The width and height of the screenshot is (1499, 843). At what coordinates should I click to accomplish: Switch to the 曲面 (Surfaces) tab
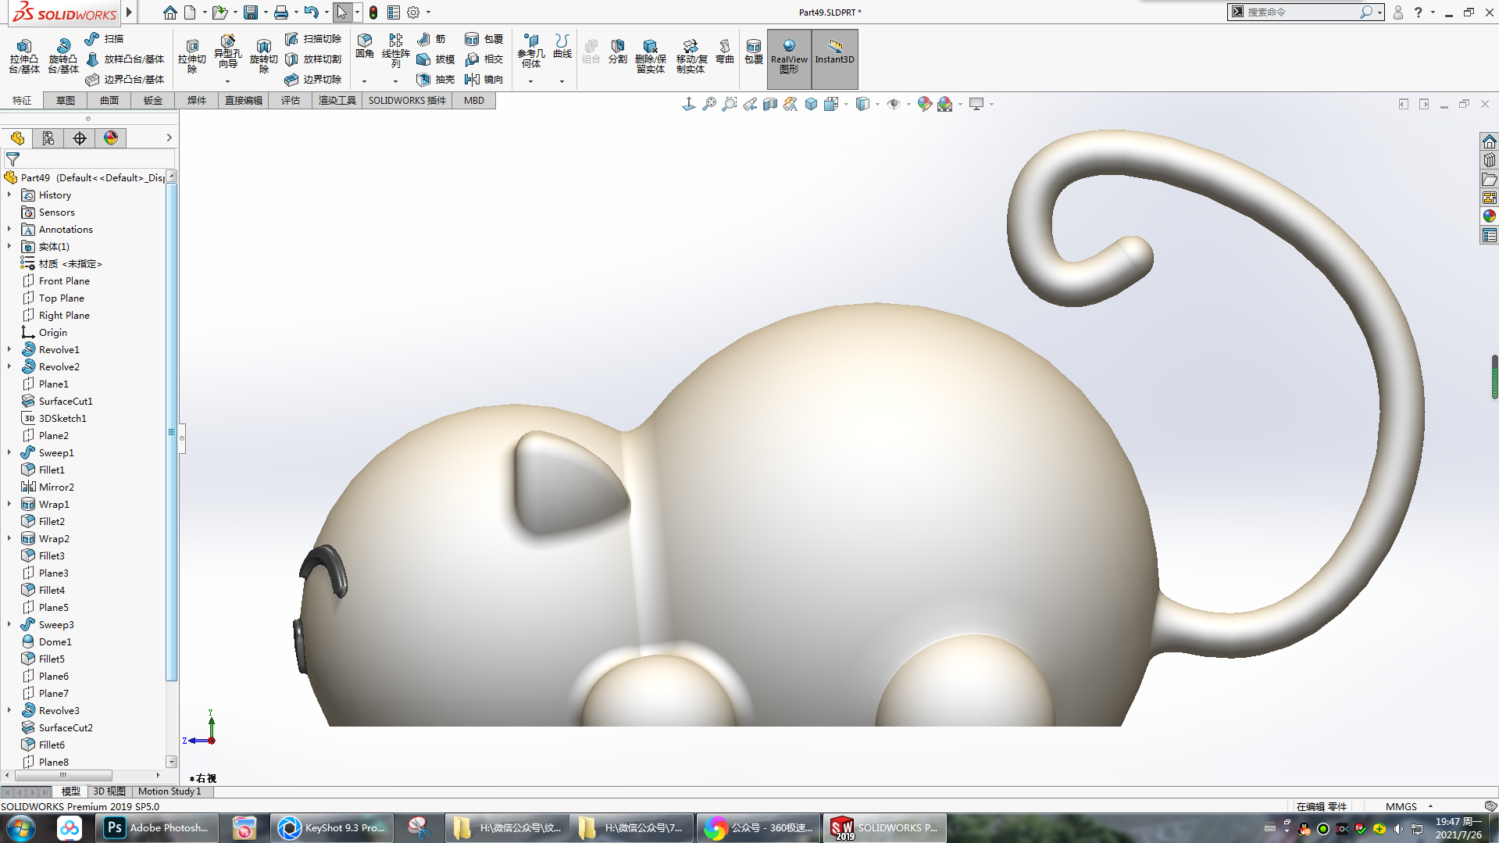click(109, 100)
